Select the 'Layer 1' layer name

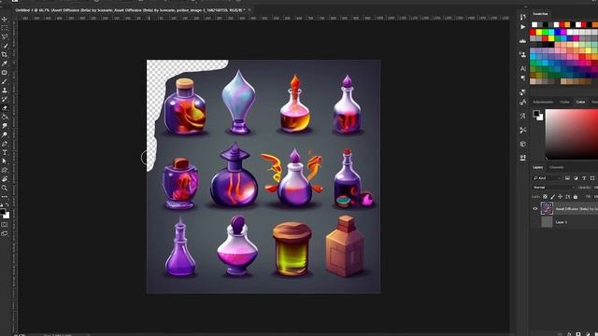(561, 222)
